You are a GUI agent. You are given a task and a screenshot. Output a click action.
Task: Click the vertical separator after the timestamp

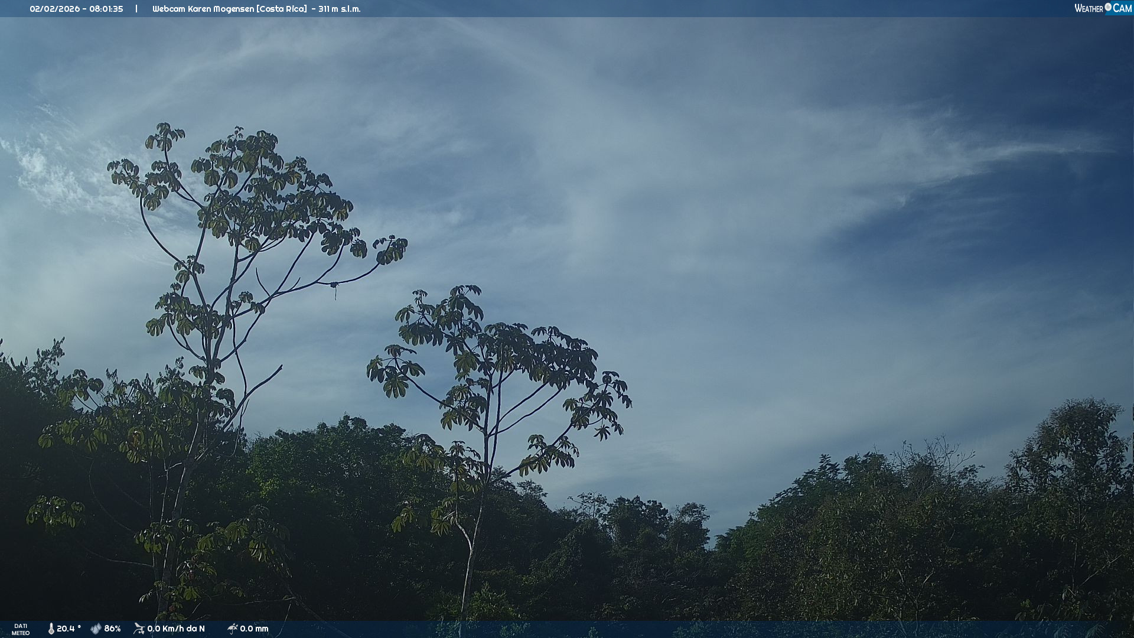tap(136, 9)
